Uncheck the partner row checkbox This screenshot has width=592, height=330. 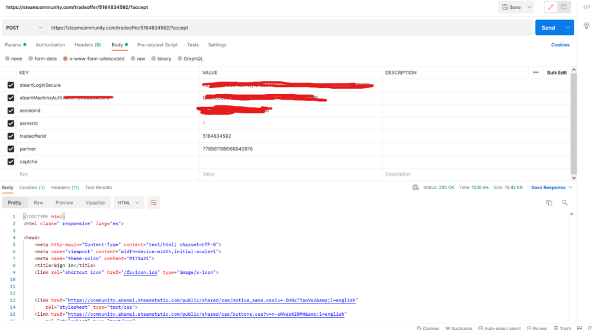[x=11, y=149]
